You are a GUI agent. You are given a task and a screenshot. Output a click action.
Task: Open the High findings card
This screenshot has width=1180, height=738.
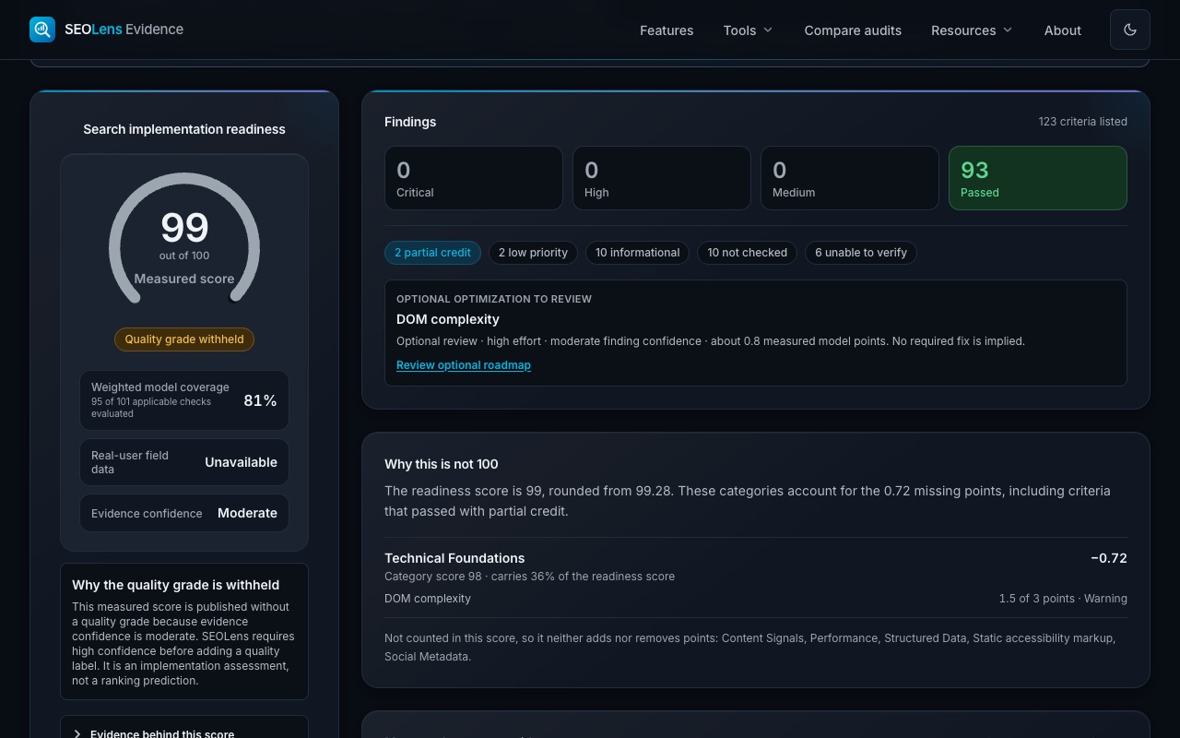point(662,178)
